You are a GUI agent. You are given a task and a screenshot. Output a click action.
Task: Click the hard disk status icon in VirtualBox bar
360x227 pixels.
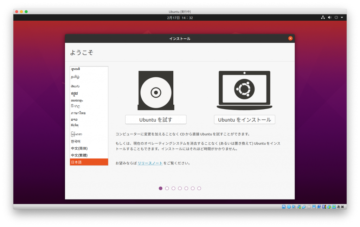(x=284, y=207)
